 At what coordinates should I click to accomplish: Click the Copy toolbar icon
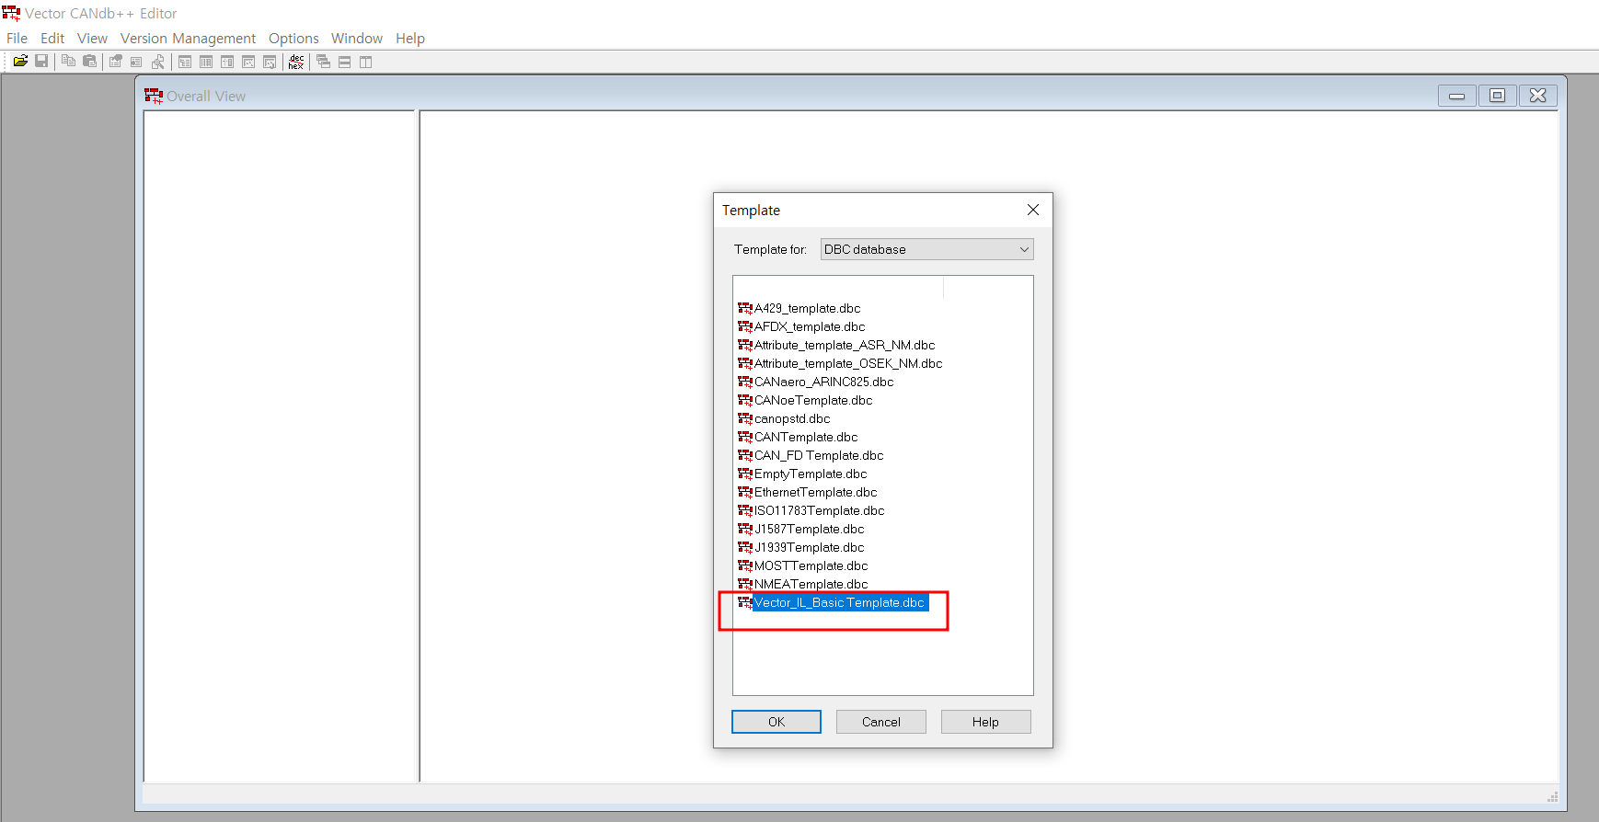coord(68,62)
